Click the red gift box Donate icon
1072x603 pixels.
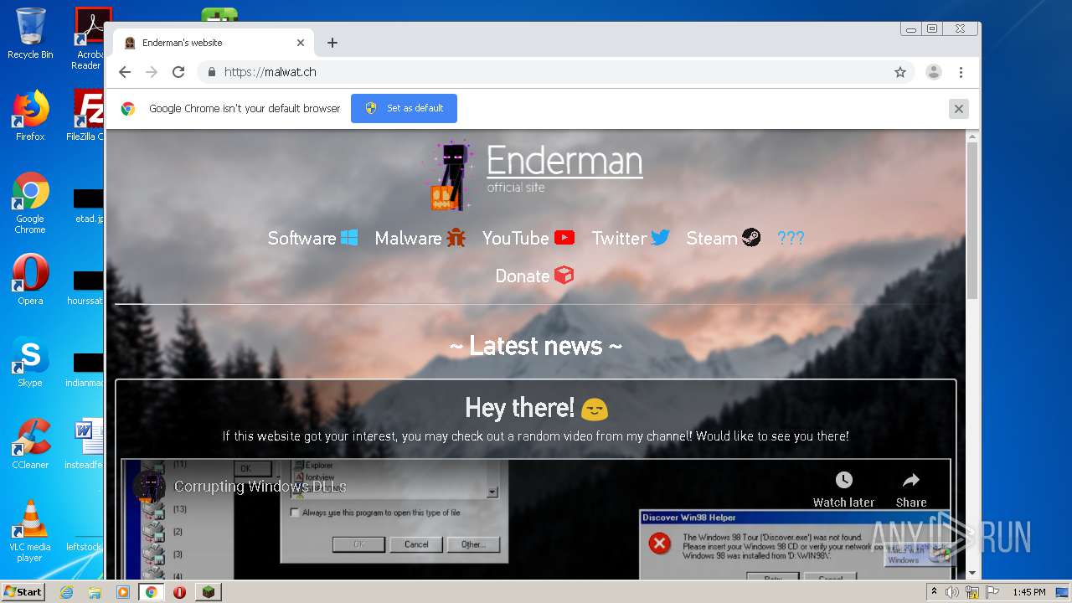click(564, 275)
